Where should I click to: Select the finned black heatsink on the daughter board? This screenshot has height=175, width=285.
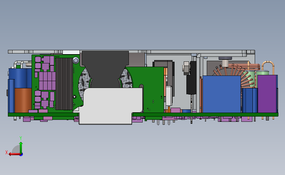64,84
